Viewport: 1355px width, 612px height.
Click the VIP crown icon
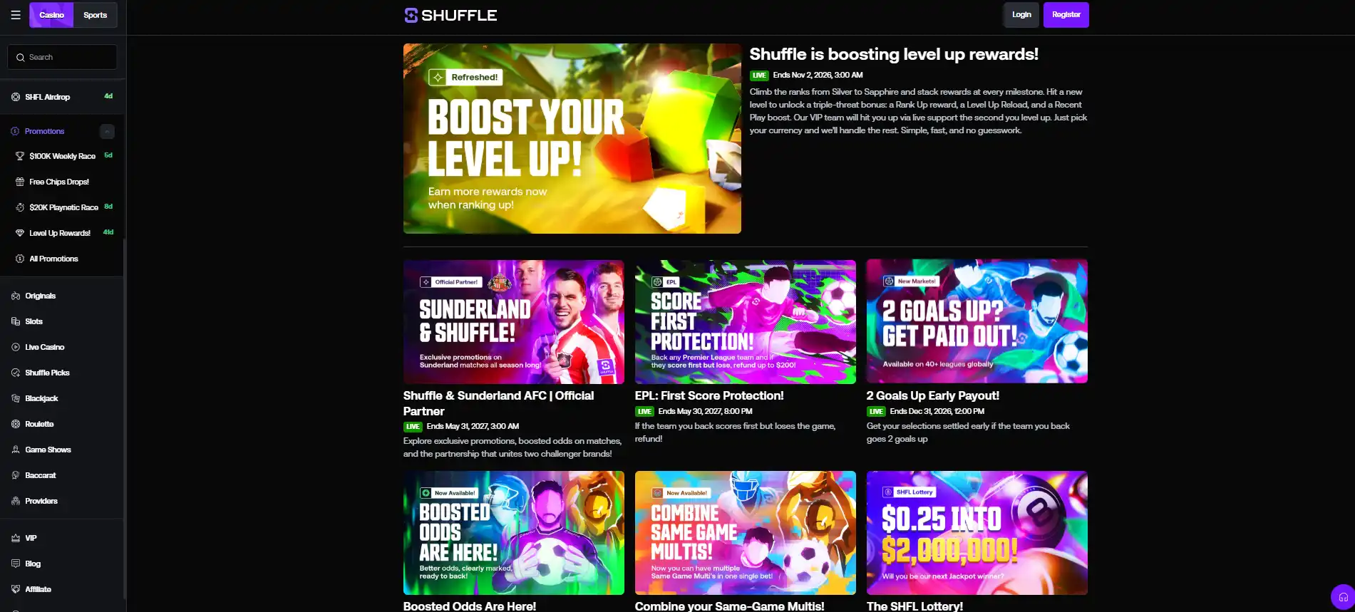pos(16,538)
